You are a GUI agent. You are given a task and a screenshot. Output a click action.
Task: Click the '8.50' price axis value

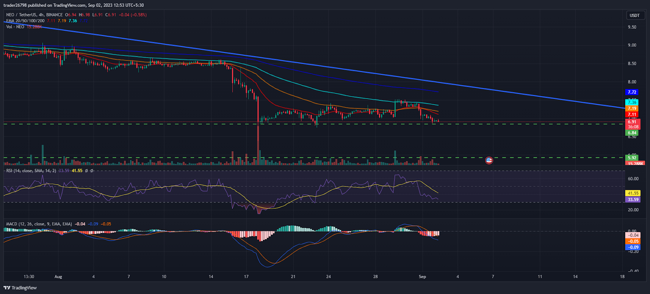632,64
